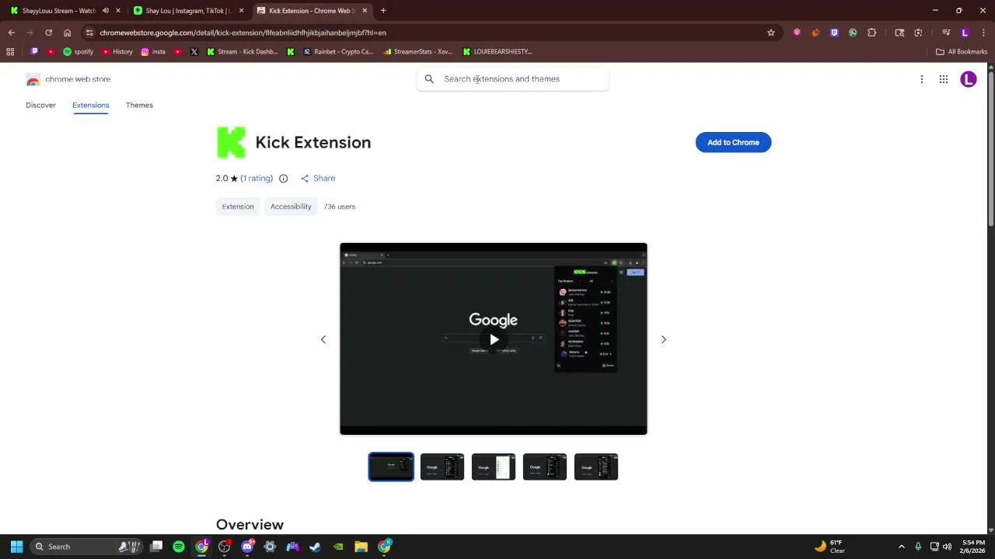
Task: Mute the ShayyLouu Stream tab audio
Action: coord(105,11)
